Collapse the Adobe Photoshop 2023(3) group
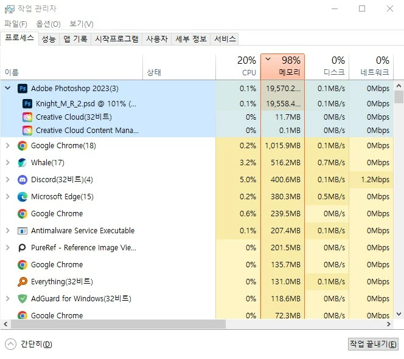 pos(8,88)
